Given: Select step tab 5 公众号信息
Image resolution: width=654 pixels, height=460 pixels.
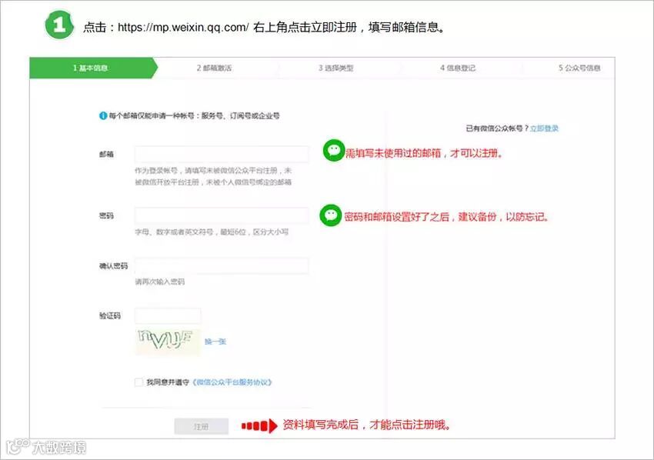Looking at the screenshot, I should pyautogui.click(x=579, y=68).
